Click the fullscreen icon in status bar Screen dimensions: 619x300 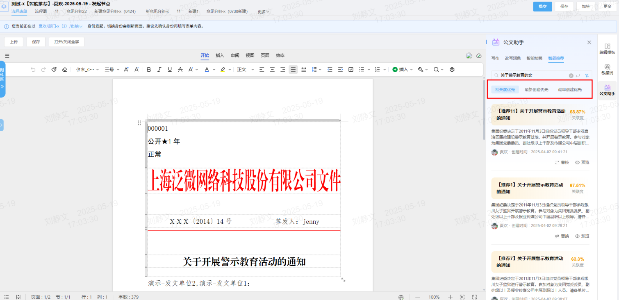pos(475,297)
